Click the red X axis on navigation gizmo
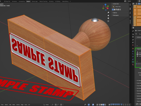Image resolution: width=141 pixels, height=106 pixels. point(108,8)
